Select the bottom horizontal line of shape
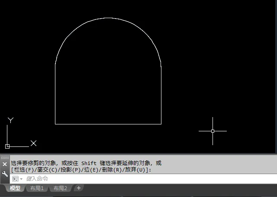 tap(108, 124)
